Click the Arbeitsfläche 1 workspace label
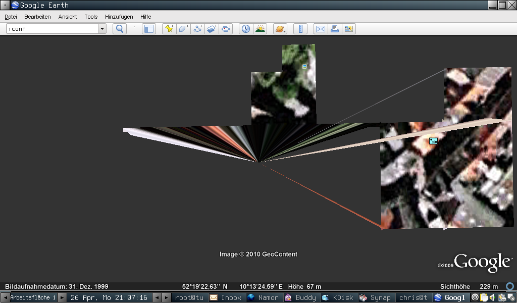The width and height of the screenshot is (517, 303). click(33, 297)
